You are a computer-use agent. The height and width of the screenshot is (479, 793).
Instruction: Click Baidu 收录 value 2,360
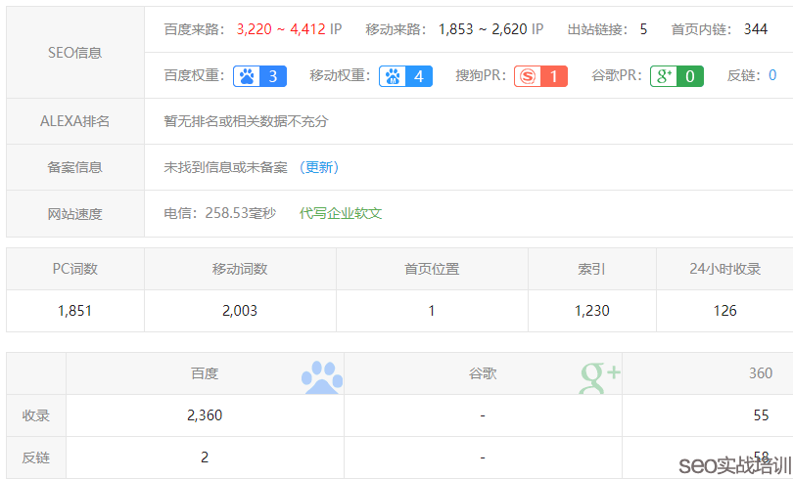tap(205, 414)
